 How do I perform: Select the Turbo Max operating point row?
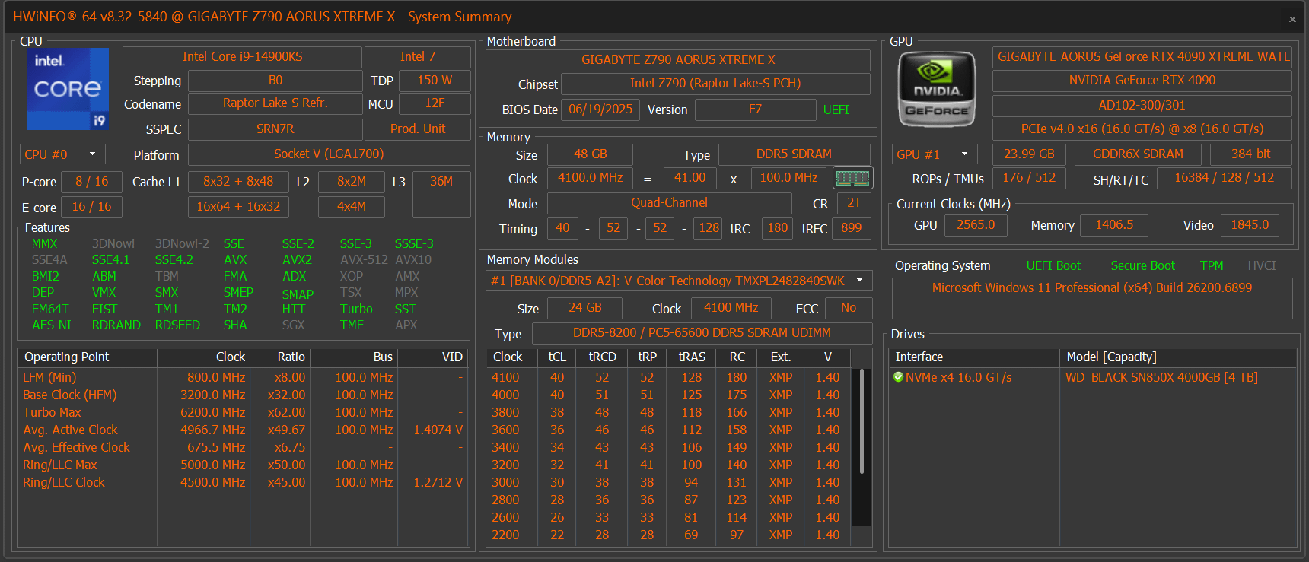pos(243,412)
